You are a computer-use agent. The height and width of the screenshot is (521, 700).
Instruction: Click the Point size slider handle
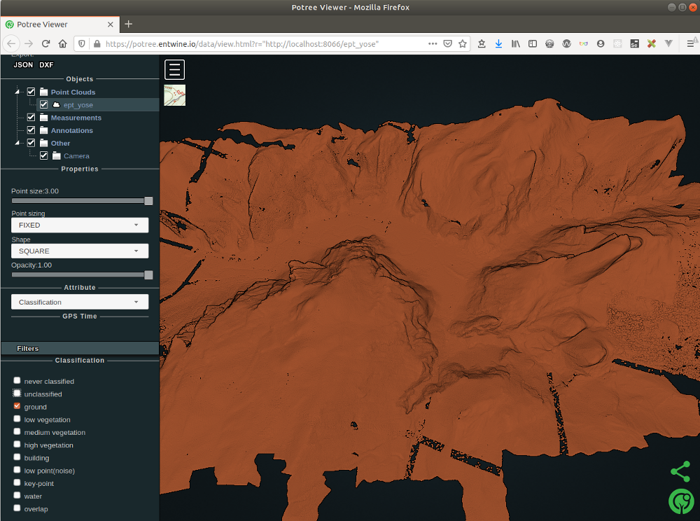[x=148, y=201]
